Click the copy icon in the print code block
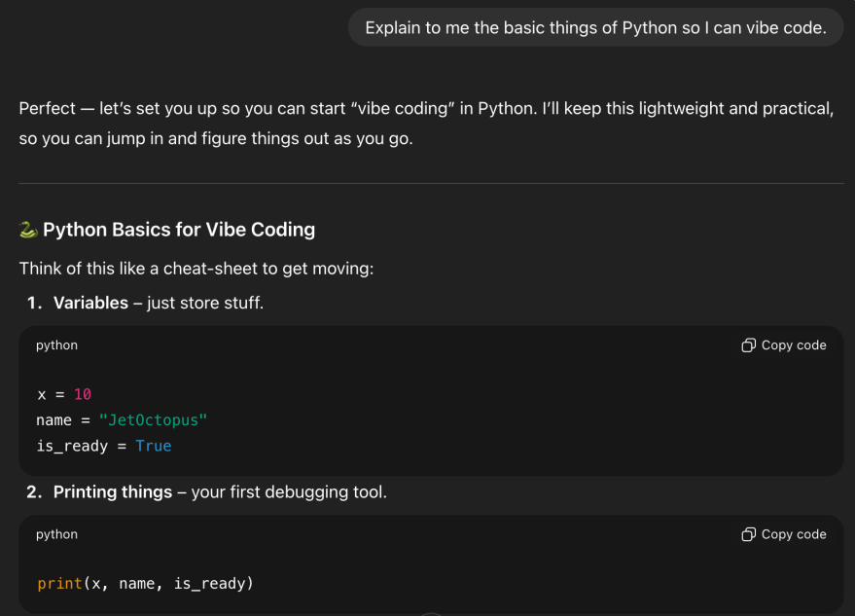The width and height of the screenshot is (855, 616). pos(748,534)
